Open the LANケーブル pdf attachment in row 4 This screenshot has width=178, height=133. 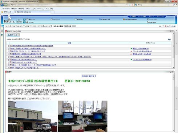coord(142,54)
